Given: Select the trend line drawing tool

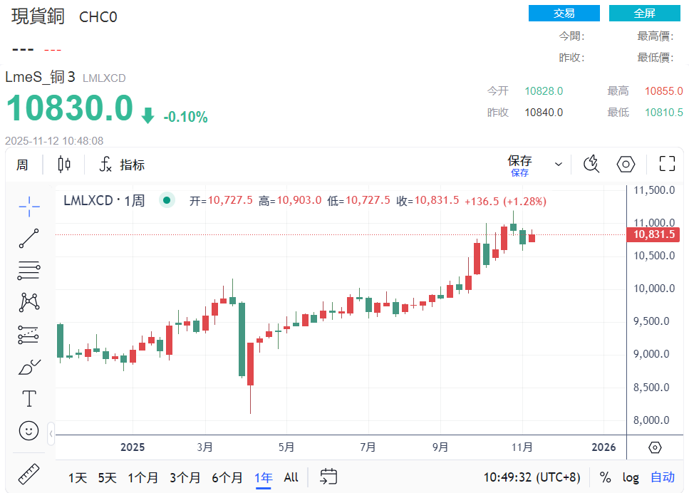Looking at the screenshot, I should [29, 239].
